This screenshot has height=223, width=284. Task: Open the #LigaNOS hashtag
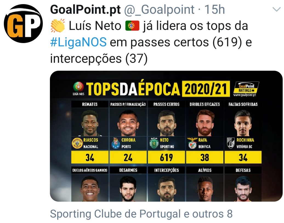coord(78,42)
